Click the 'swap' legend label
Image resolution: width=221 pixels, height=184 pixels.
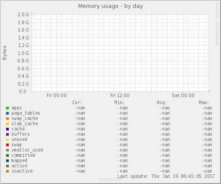(17, 145)
